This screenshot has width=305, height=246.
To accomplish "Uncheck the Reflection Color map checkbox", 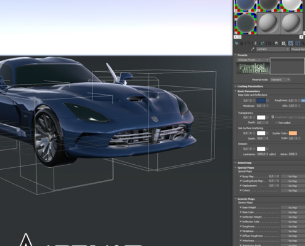I will click(x=240, y=221).
